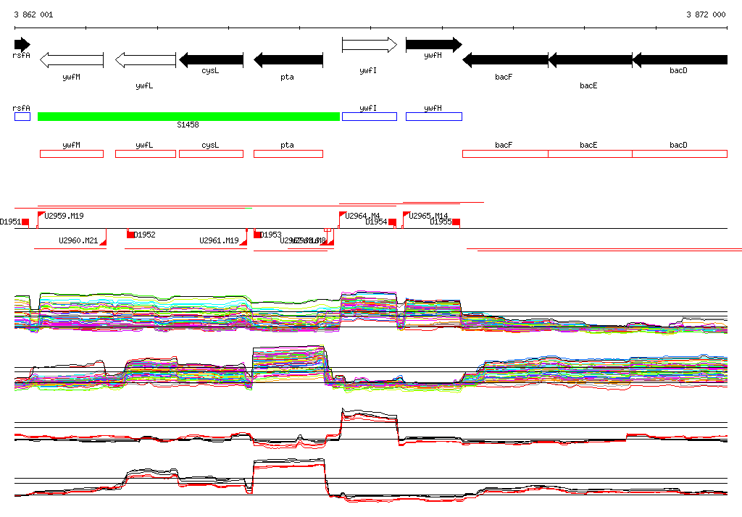Viewport: 742px width, 517px height.
Task: Select the white ywfM gene arrow
Action: tap(71, 60)
